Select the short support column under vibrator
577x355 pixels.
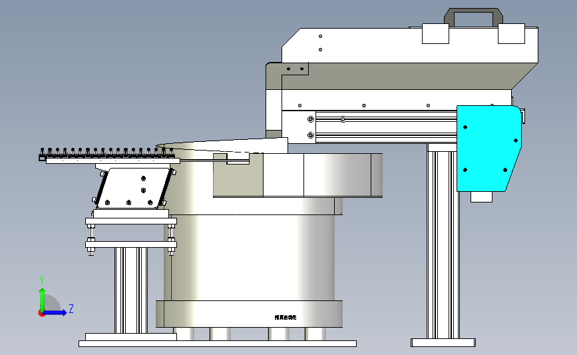point(131,290)
